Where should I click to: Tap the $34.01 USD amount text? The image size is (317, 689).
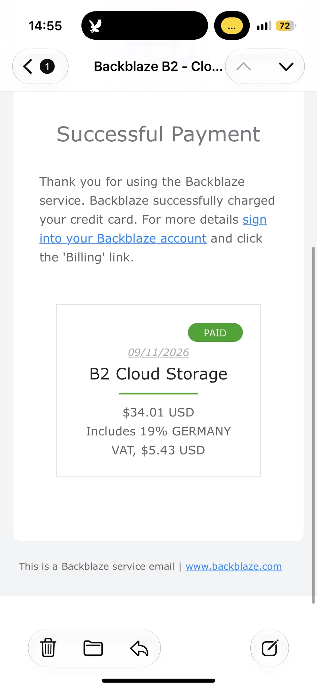[x=158, y=412]
